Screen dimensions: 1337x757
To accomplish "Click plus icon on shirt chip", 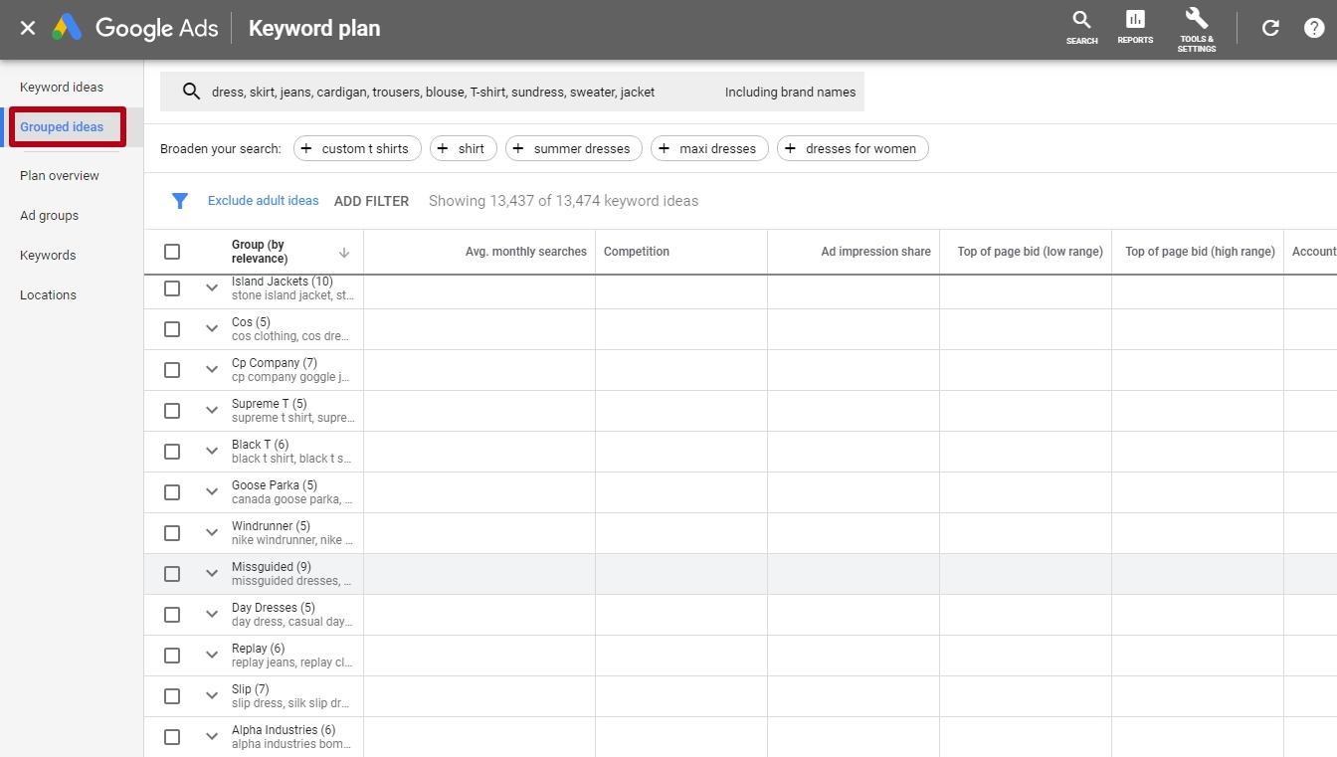I will pos(443,148).
